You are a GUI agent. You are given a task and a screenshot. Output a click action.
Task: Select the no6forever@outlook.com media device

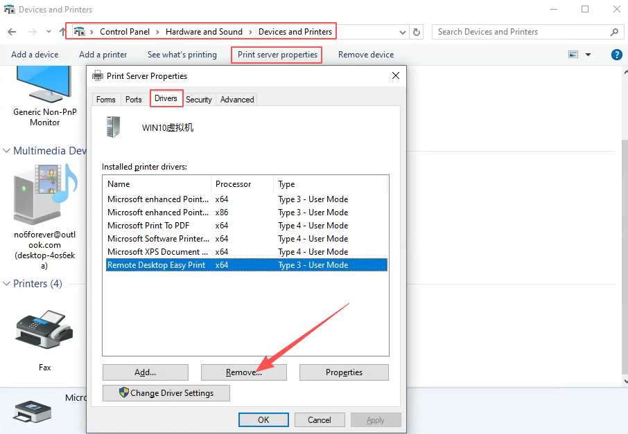point(44,217)
